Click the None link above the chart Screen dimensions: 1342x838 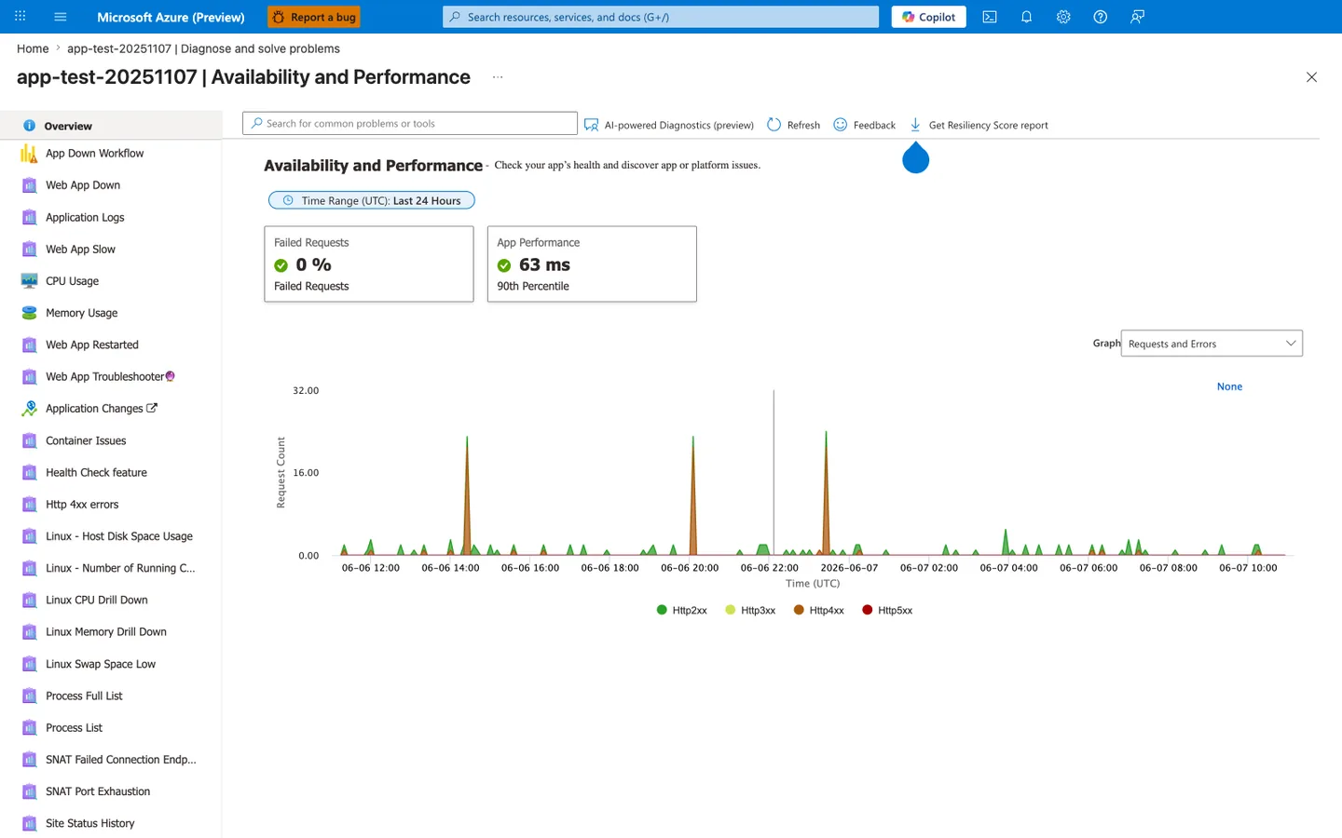point(1229,386)
